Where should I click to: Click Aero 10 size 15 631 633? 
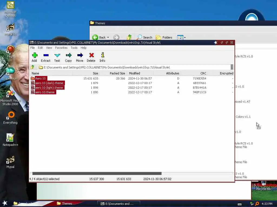coord(91,78)
